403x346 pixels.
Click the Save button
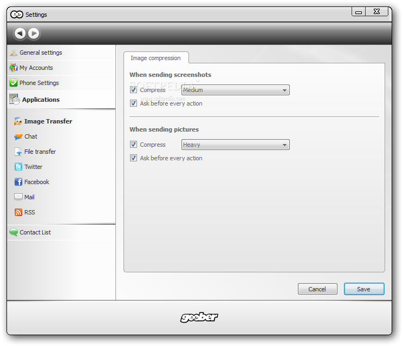(x=364, y=289)
